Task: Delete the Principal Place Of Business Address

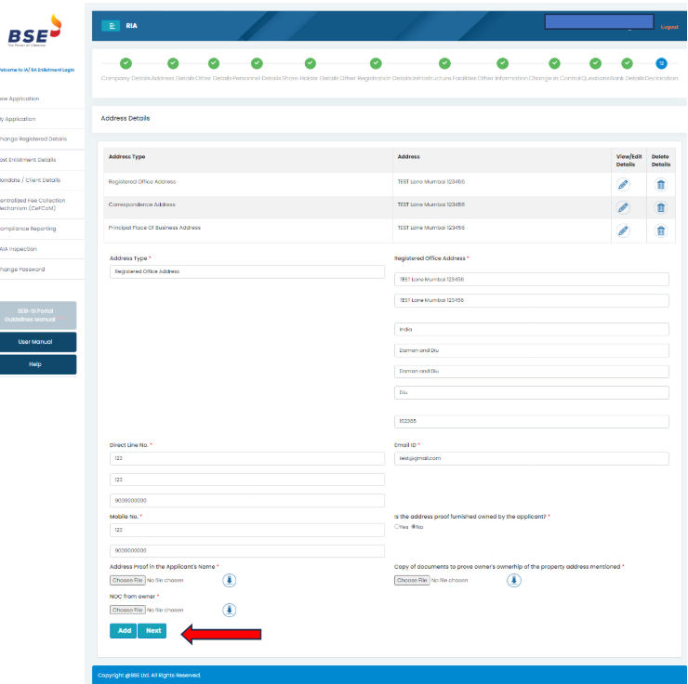Action: click(661, 230)
